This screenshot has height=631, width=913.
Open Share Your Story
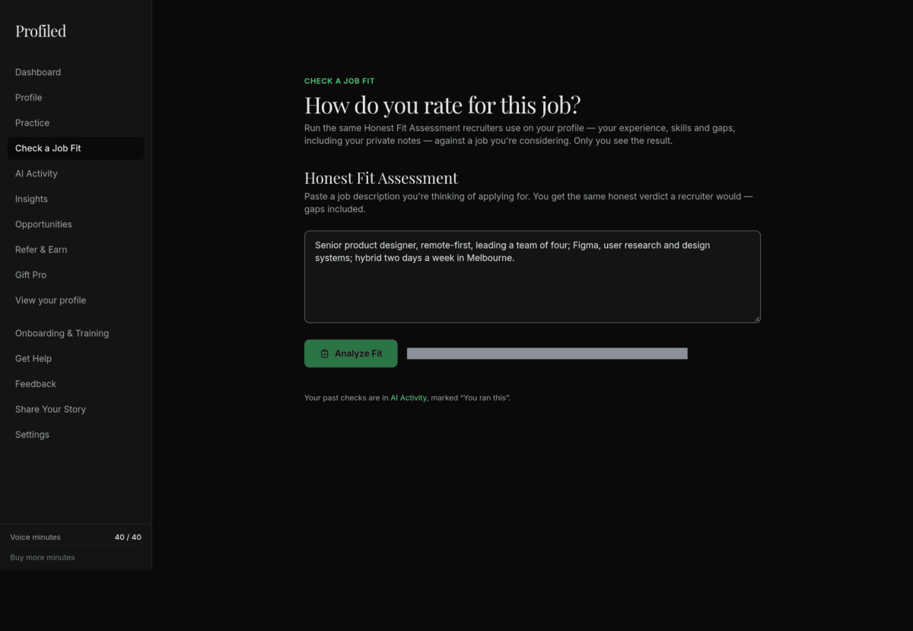[50, 409]
